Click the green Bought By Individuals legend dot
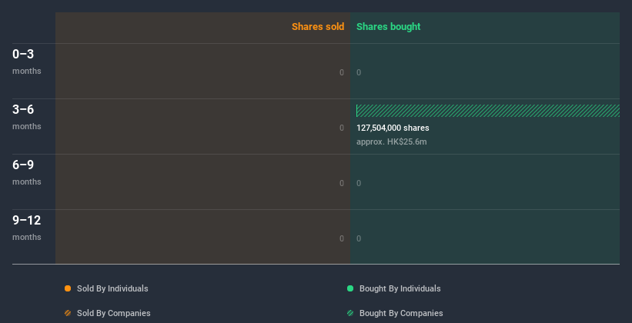Screen dimensions: 632x323 coord(350,288)
